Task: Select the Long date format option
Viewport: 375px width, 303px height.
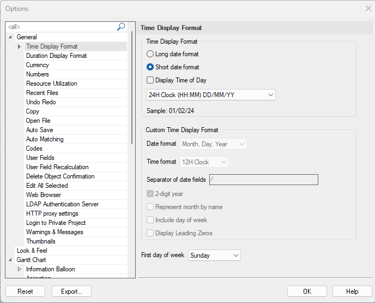Action: [x=150, y=54]
